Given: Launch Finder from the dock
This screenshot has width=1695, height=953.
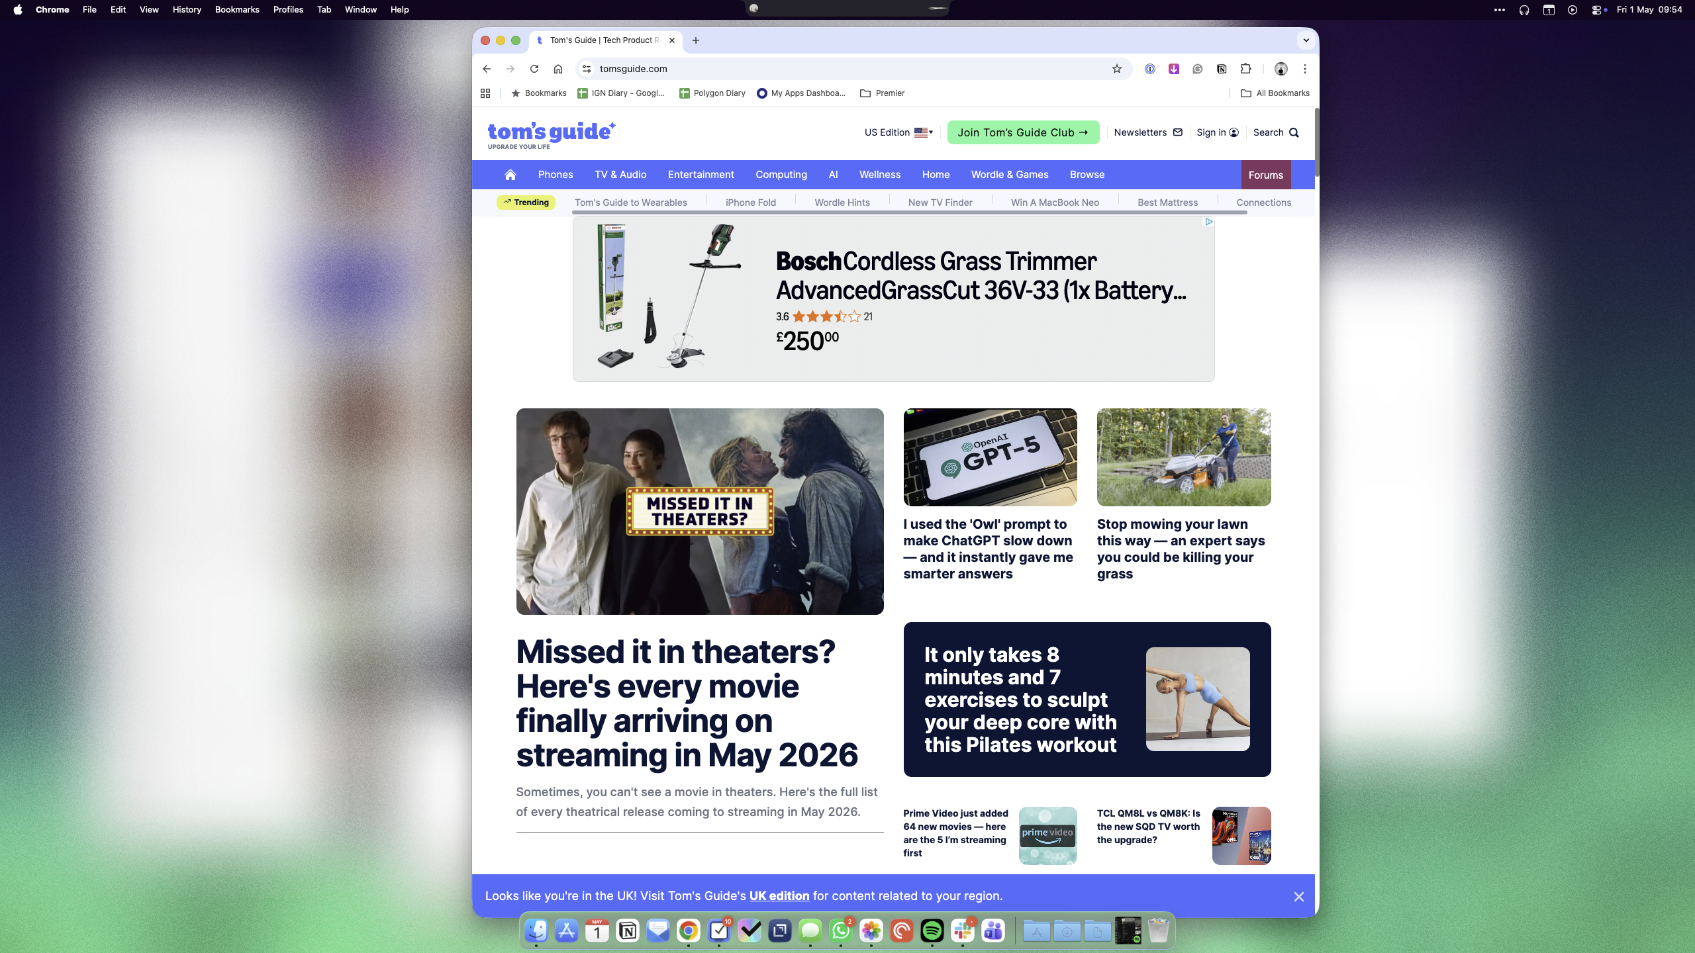Looking at the screenshot, I should (x=536, y=931).
